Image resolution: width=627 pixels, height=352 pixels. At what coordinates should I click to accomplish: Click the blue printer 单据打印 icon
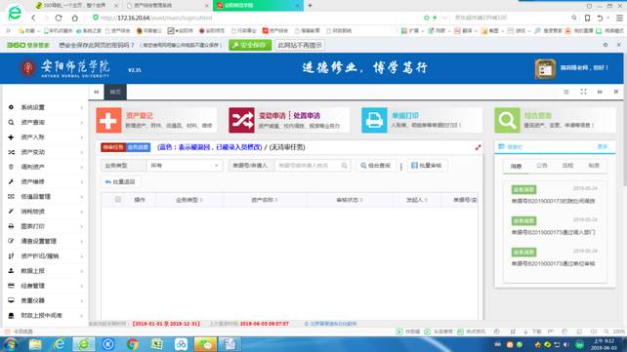pyautogui.click(x=374, y=120)
